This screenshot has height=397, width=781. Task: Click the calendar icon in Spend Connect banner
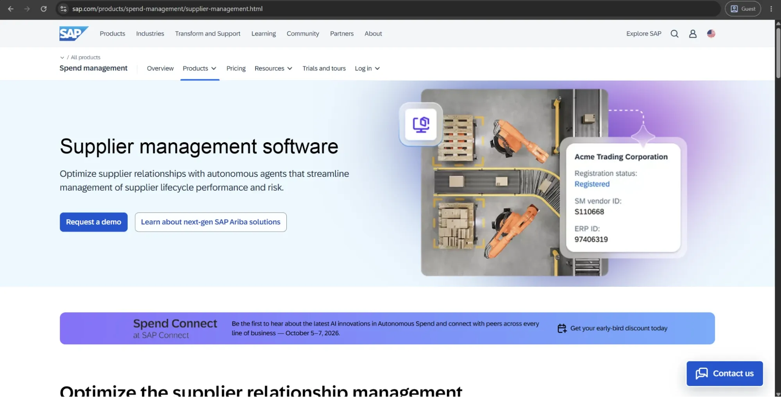562,329
